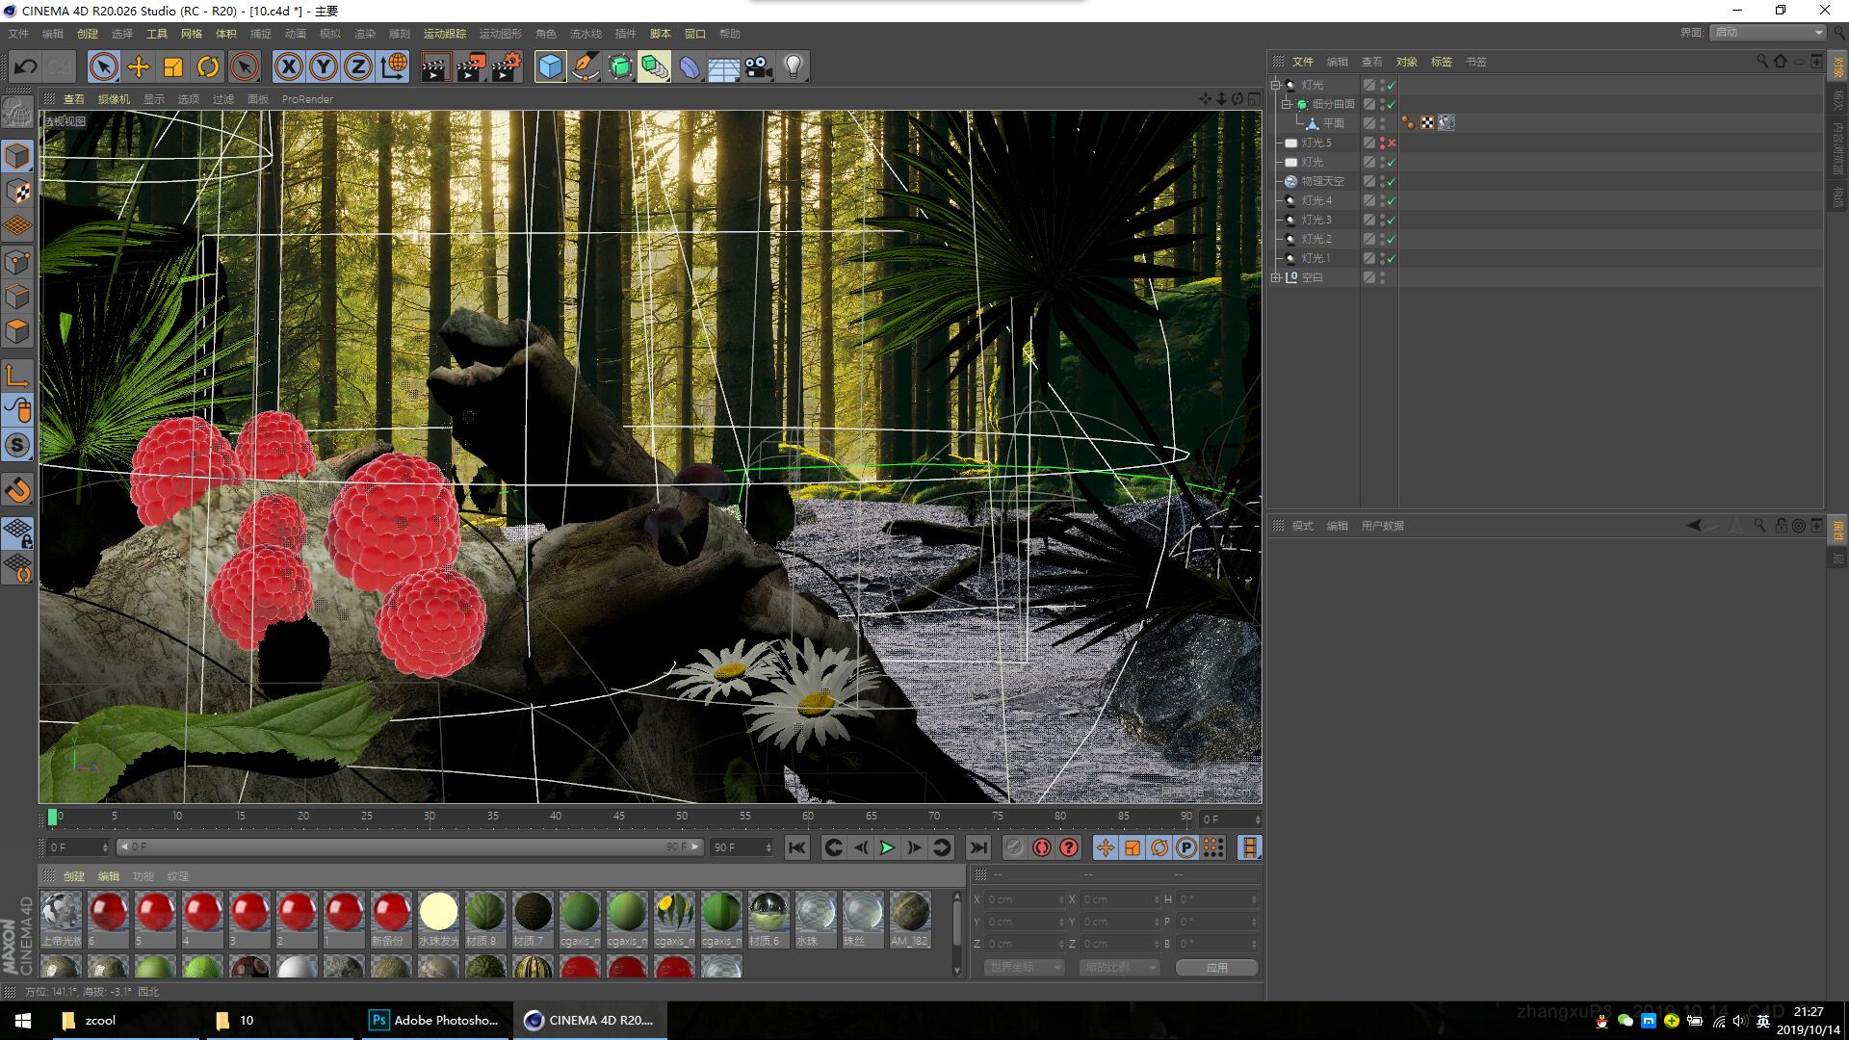Screen dimensions: 1849x1040
Task: Select the Rotate tool
Action: [x=208, y=66]
